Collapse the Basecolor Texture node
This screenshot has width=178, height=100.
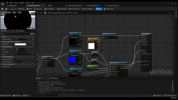coord(81,33)
